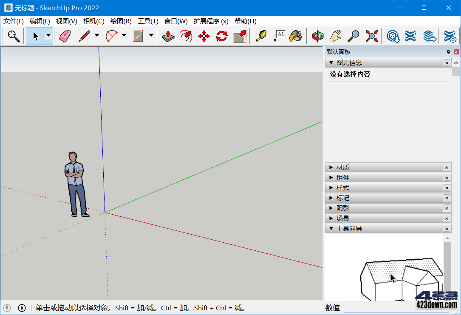Image resolution: width=461 pixels, height=315 pixels.
Task: Open the Select tool dropdown arrow
Action: (48, 36)
